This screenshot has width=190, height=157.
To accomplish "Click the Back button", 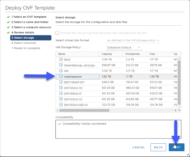I will pyautogui.click(x=158, y=147).
